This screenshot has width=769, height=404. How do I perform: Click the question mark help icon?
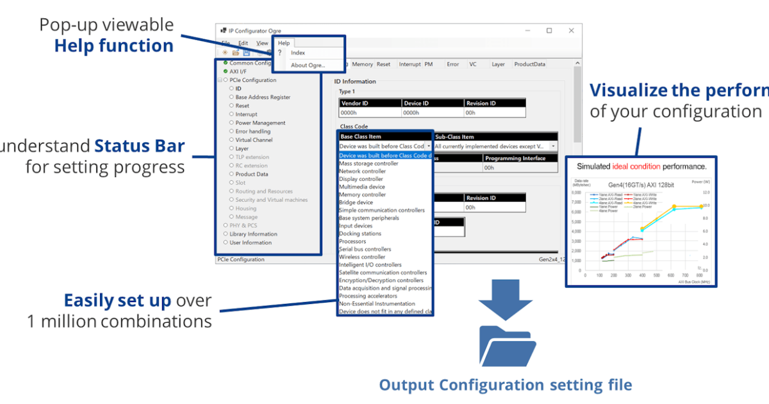(x=279, y=53)
